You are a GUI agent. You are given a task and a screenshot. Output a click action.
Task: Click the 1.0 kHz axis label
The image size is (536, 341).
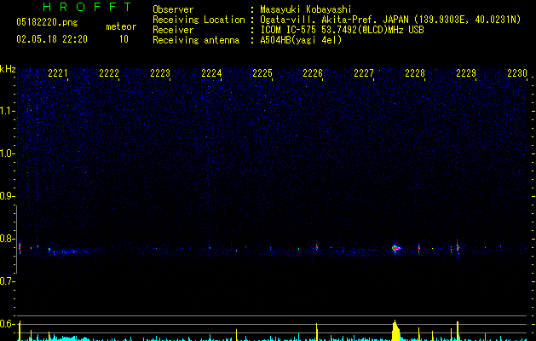click(7, 153)
